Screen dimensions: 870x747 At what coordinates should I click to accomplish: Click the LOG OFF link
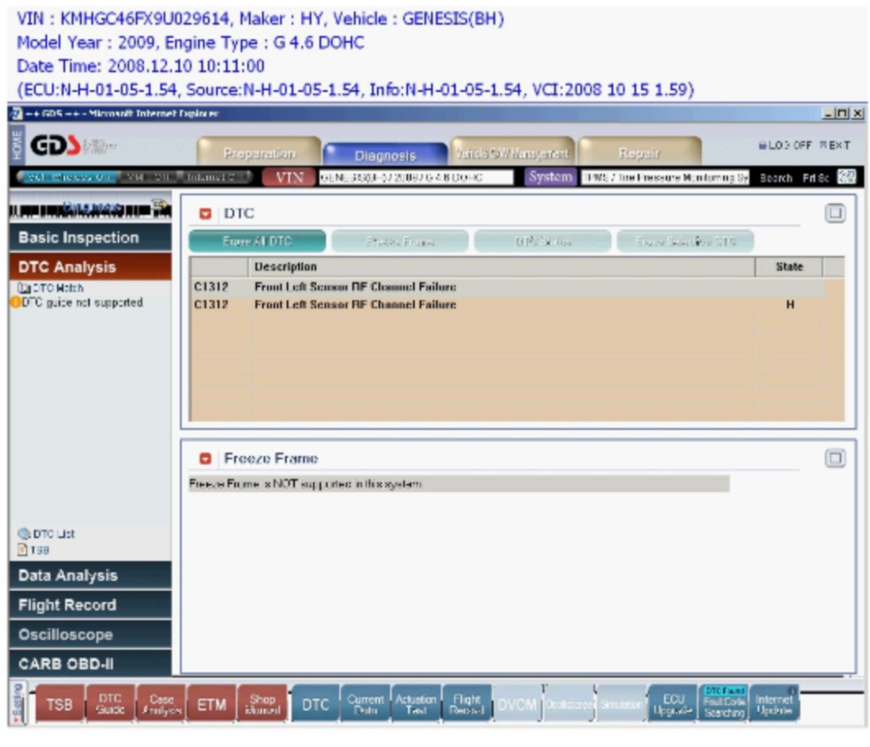pos(785,145)
